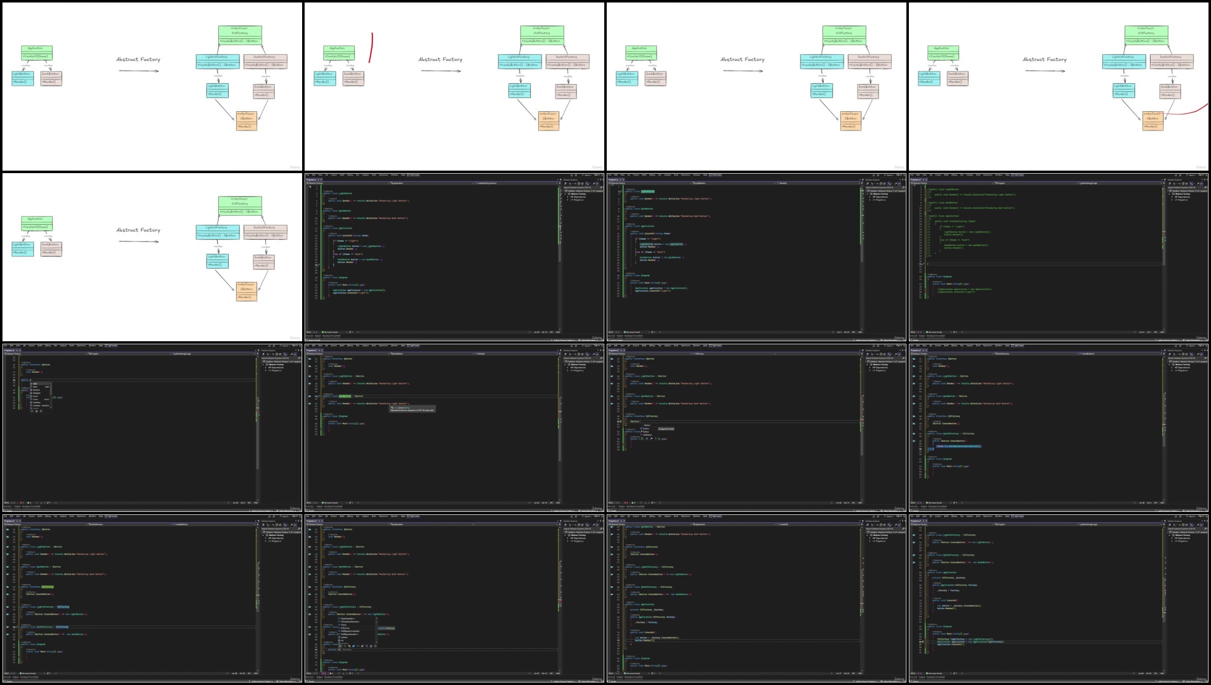The height and width of the screenshot is (685, 1211).
Task: Click lightbulb icon beside the lone 'IButton' line
Action: point(621,422)
